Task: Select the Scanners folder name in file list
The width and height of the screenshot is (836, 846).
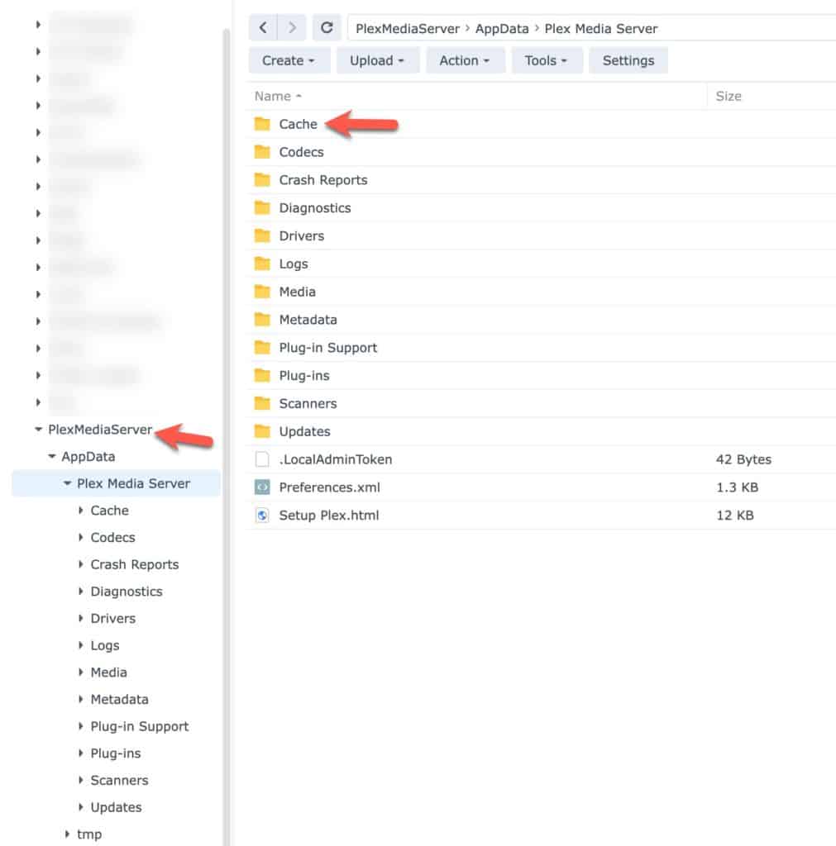Action: (308, 403)
